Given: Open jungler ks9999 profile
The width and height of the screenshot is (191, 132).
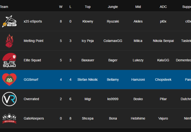Looking at the screenshot, I should pyautogui.click(x=113, y=99).
